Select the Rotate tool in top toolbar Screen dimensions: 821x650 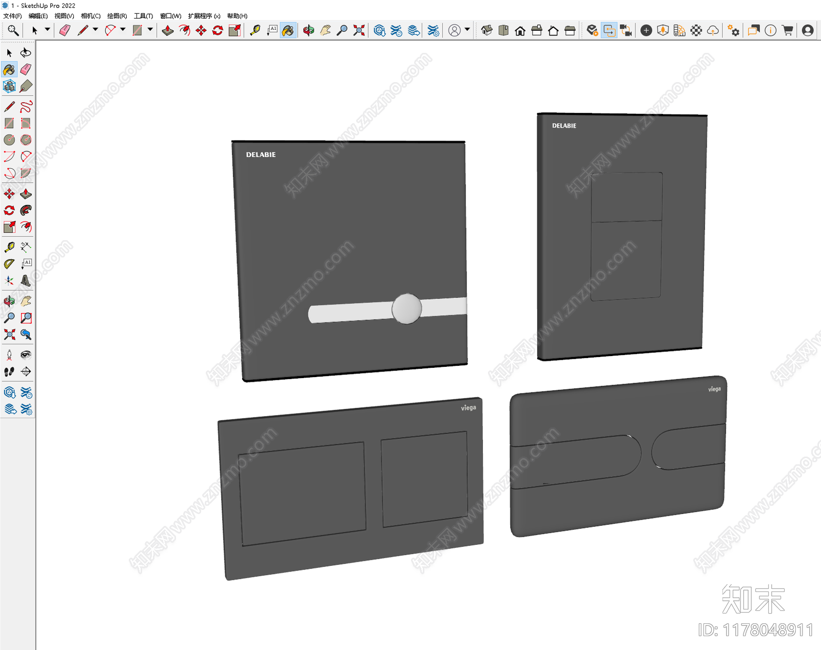tap(218, 31)
